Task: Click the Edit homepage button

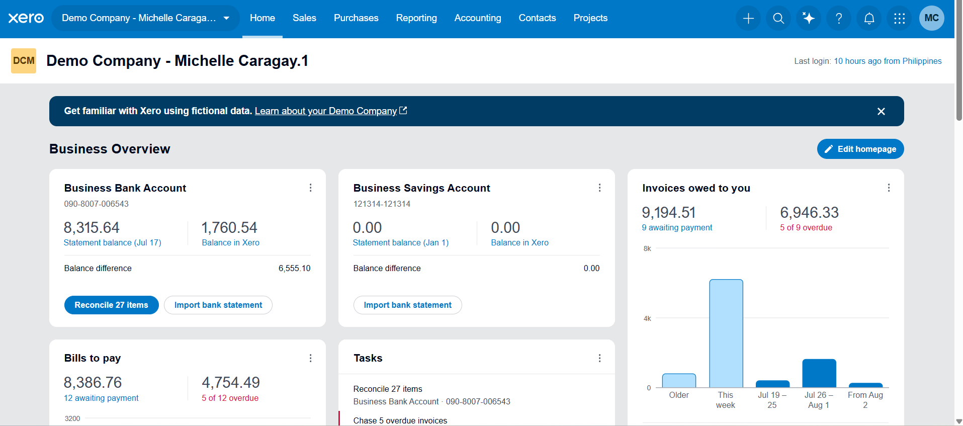Action: [860, 149]
